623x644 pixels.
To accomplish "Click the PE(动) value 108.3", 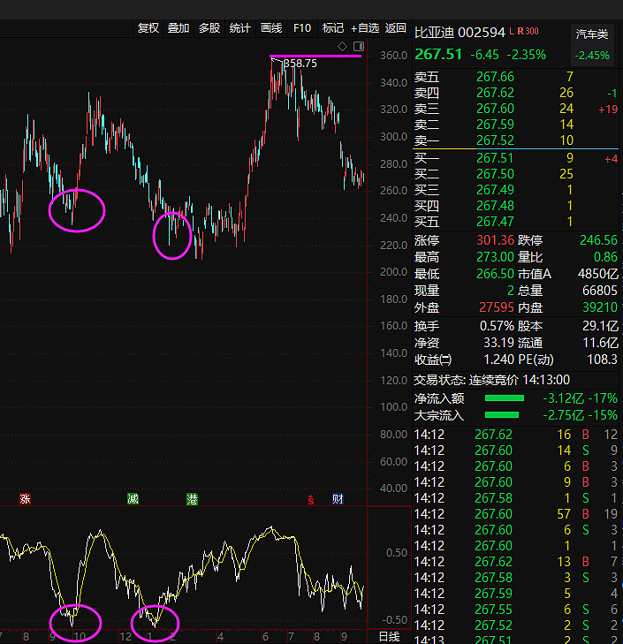I will point(602,360).
